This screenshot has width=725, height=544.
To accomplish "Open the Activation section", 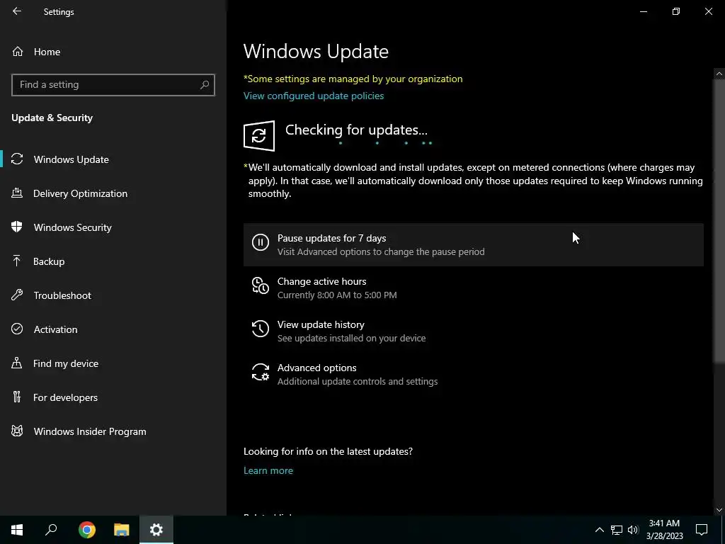I will [x=113, y=329].
